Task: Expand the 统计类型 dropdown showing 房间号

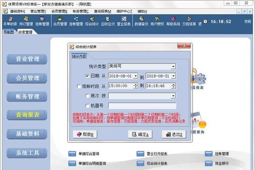Action: (173, 66)
